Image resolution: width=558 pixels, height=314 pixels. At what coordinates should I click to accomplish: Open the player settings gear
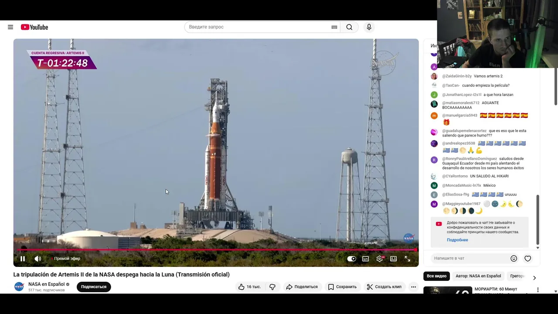tap(380, 259)
